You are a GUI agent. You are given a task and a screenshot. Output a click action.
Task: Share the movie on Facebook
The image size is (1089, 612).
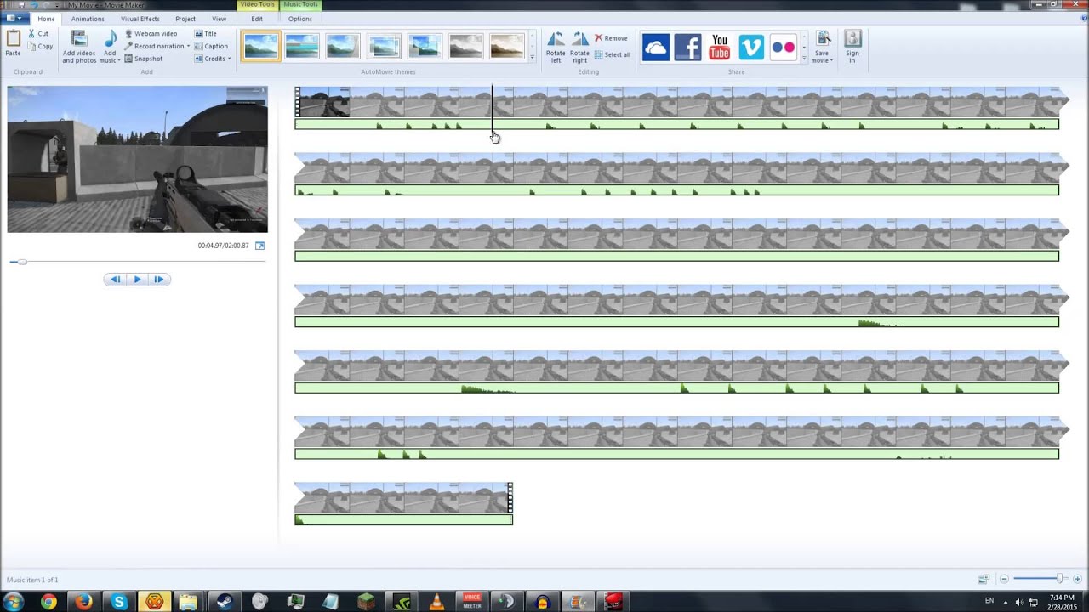[x=687, y=48]
